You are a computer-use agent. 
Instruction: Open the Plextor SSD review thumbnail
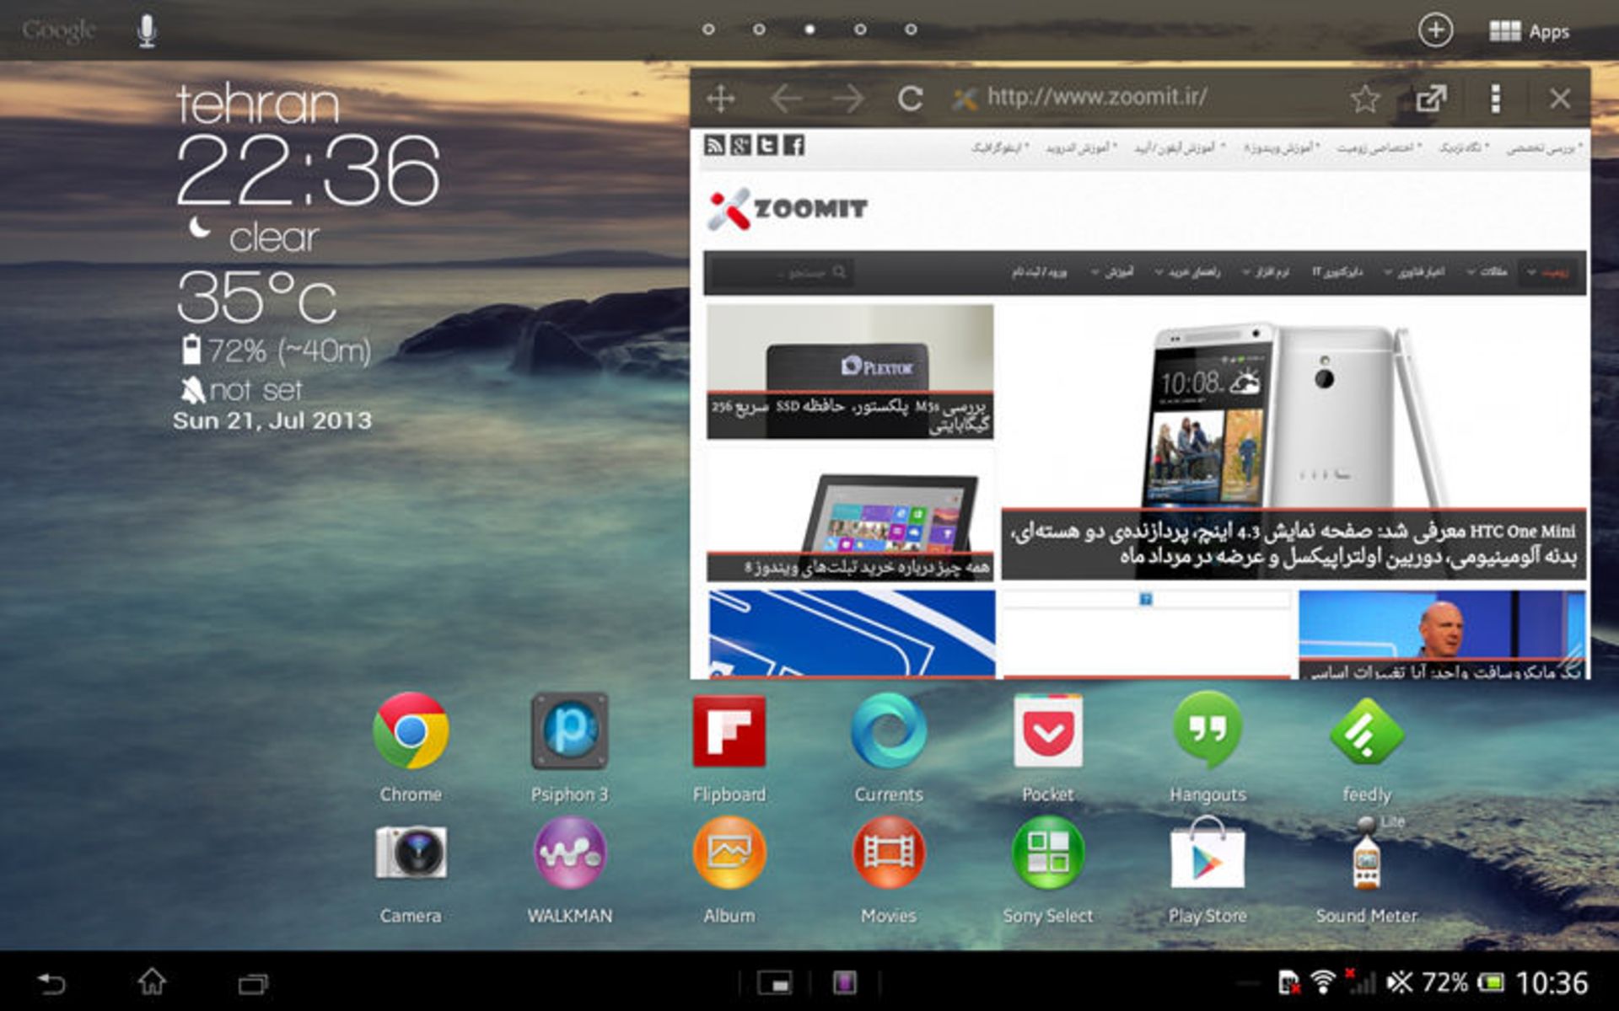tap(850, 372)
